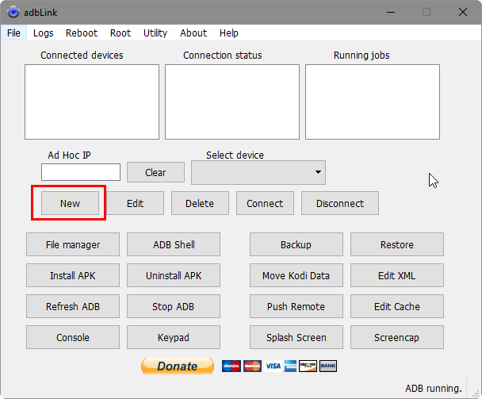Click the Restore button
482x399 pixels.
tap(397, 244)
